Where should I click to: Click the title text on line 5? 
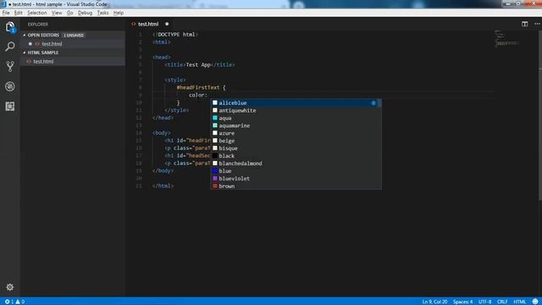pos(198,64)
